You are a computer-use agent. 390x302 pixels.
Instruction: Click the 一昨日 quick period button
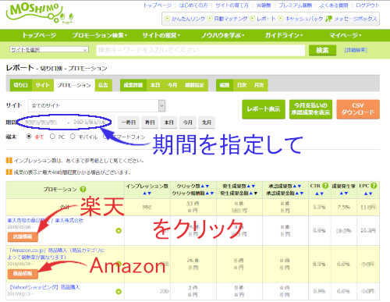tap(129, 123)
